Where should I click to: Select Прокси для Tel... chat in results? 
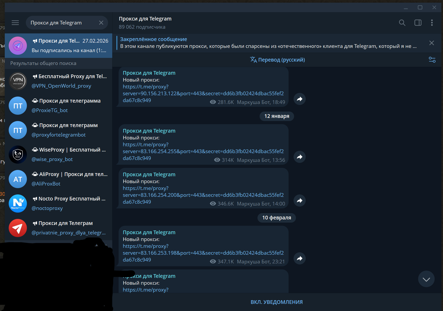59,46
